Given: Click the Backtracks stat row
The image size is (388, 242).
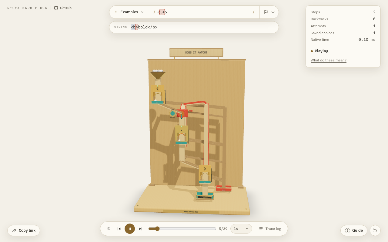Looking at the screenshot, I should click(343, 19).
